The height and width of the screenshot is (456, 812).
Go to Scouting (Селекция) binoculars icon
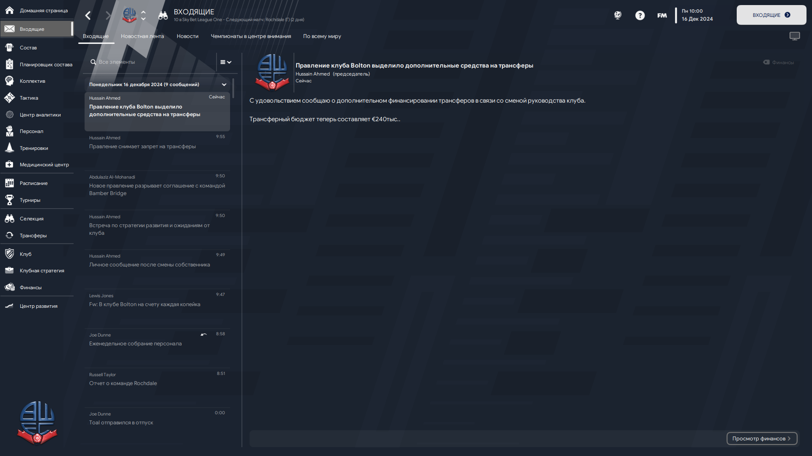point(9,219)
